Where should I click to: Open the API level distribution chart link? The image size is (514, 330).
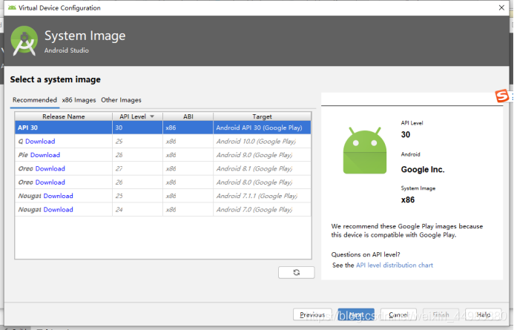click(x=395, y=265)
